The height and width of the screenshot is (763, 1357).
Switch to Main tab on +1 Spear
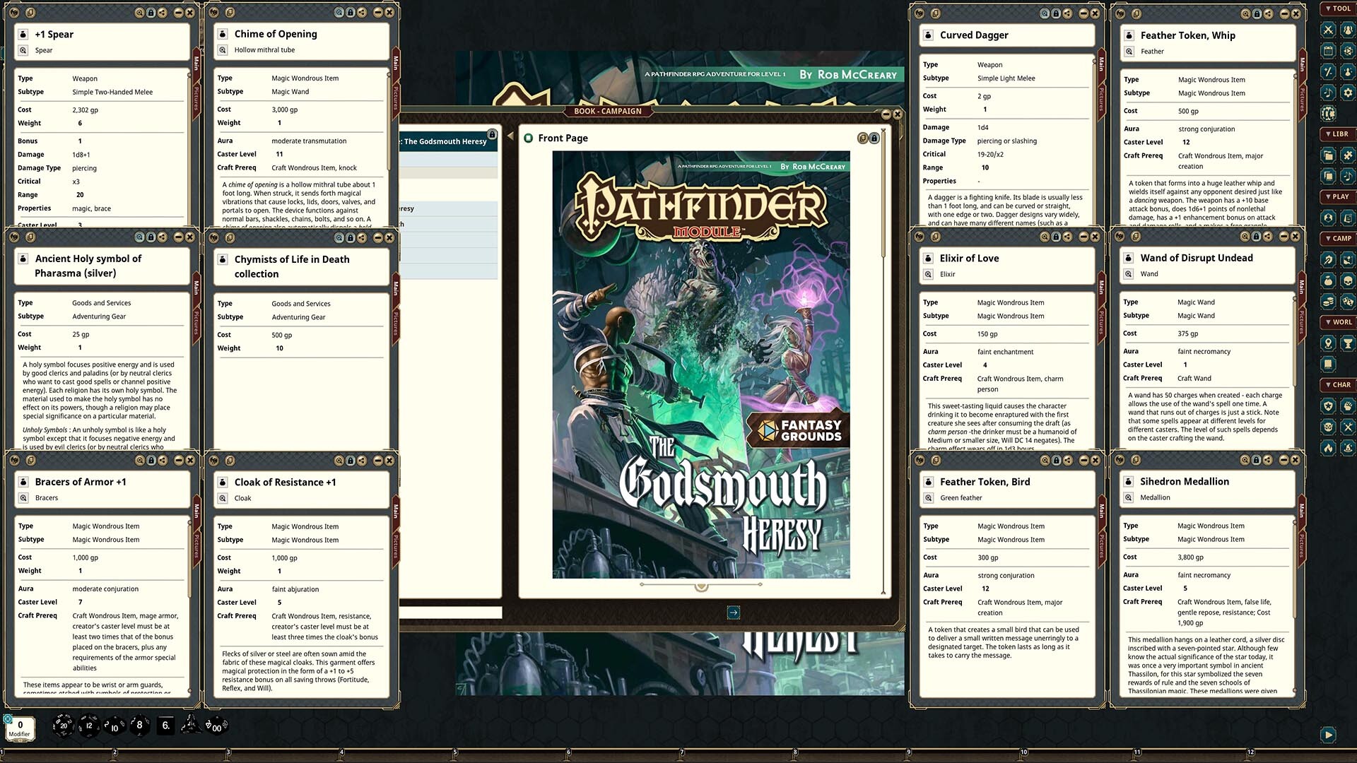click(196, 64)
